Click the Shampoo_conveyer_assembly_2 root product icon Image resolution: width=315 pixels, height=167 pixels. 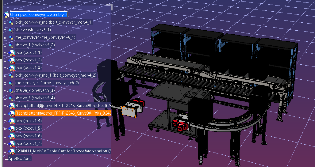6,15
